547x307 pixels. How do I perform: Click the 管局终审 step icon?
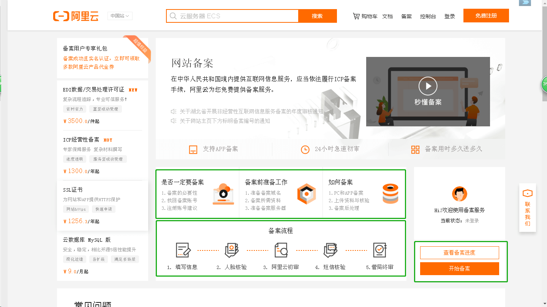(x=379, y=250)
